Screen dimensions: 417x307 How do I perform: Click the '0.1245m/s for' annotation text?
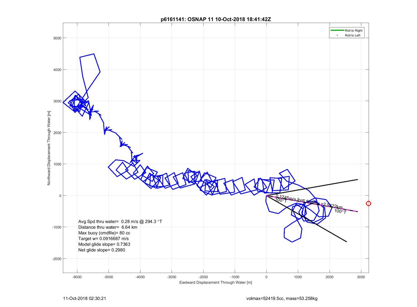pyautogui.click(x=289, y=198)
